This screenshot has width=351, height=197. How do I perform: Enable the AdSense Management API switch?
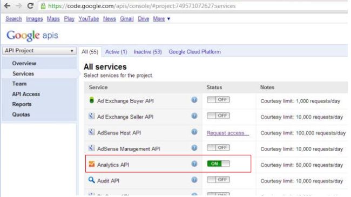218,147
